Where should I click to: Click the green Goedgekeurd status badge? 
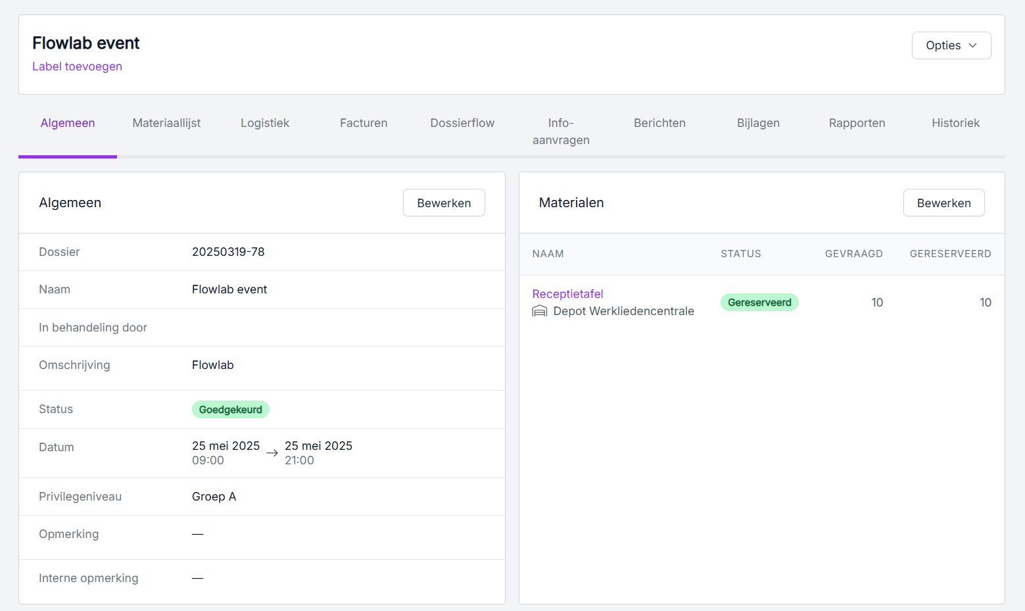click(230, 410)
